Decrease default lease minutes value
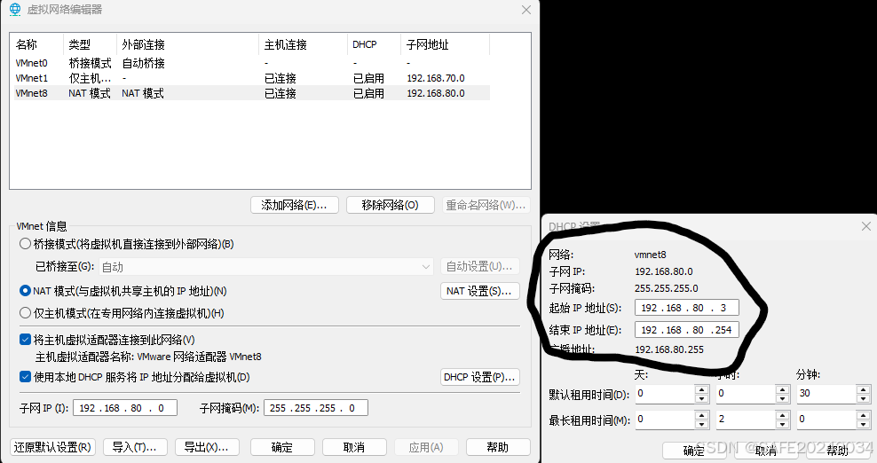 (x=864, y=398)
